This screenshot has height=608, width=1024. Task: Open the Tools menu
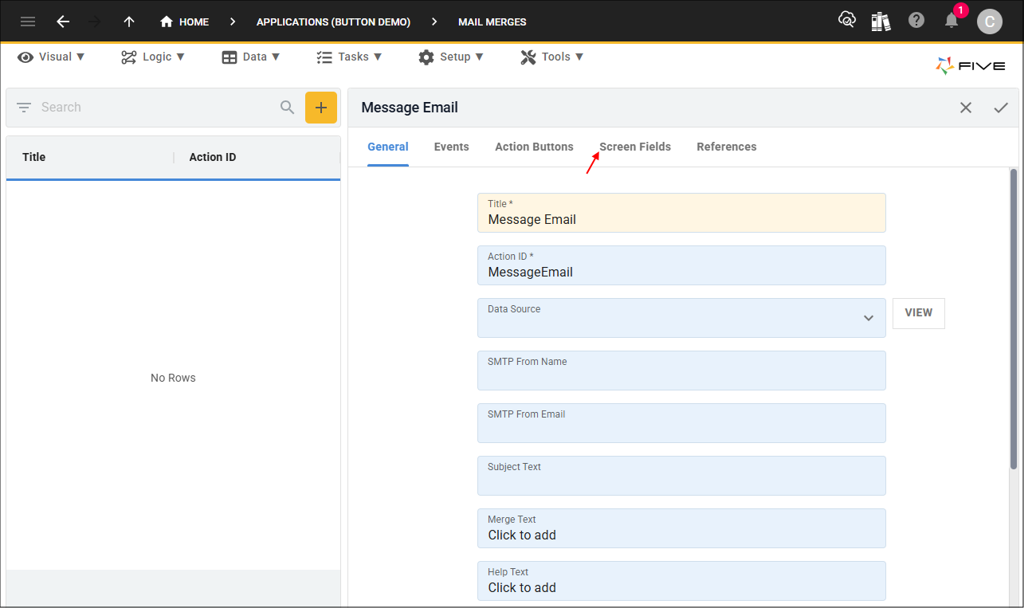[x=552, y=57]
